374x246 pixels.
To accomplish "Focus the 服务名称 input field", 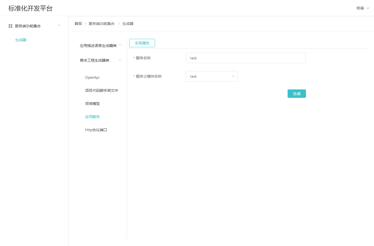I will pos(246,58).
